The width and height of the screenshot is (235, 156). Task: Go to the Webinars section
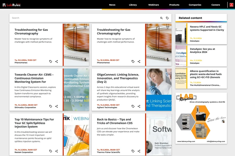point(154,5)
